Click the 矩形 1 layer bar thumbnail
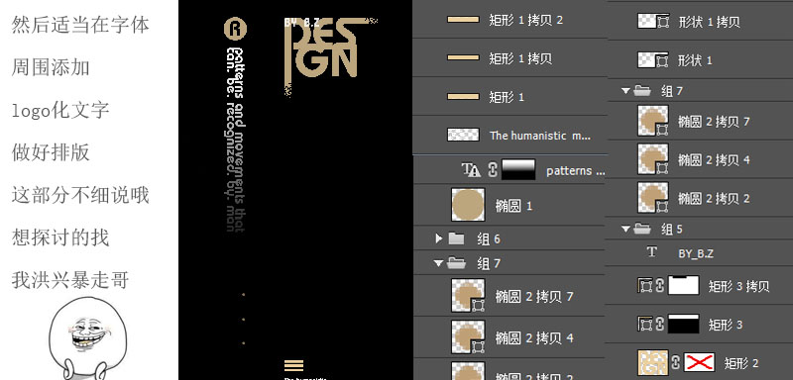Image resolution: width=793 pixels, height=380 pixels. tap(463, 96)
